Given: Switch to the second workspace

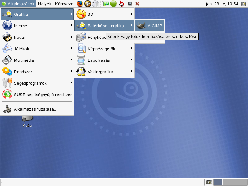Looking at the screenshot, I should (x=227, y=182).
